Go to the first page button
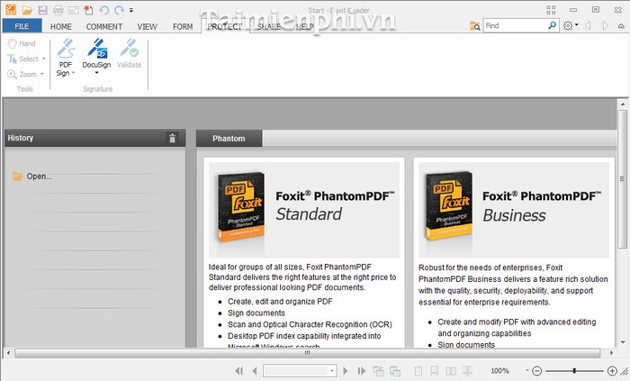 pyautogui.click(x=239, y=371)
